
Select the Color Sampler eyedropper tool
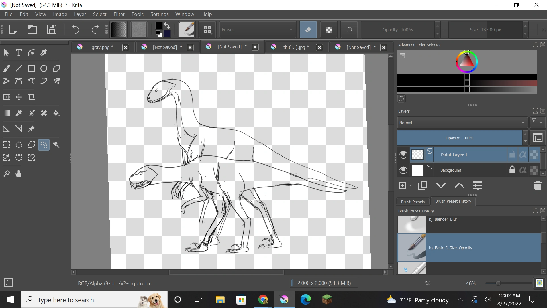19,113
